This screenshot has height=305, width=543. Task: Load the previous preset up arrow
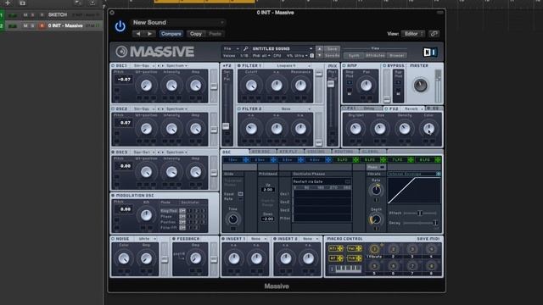(x=319, y=49)
